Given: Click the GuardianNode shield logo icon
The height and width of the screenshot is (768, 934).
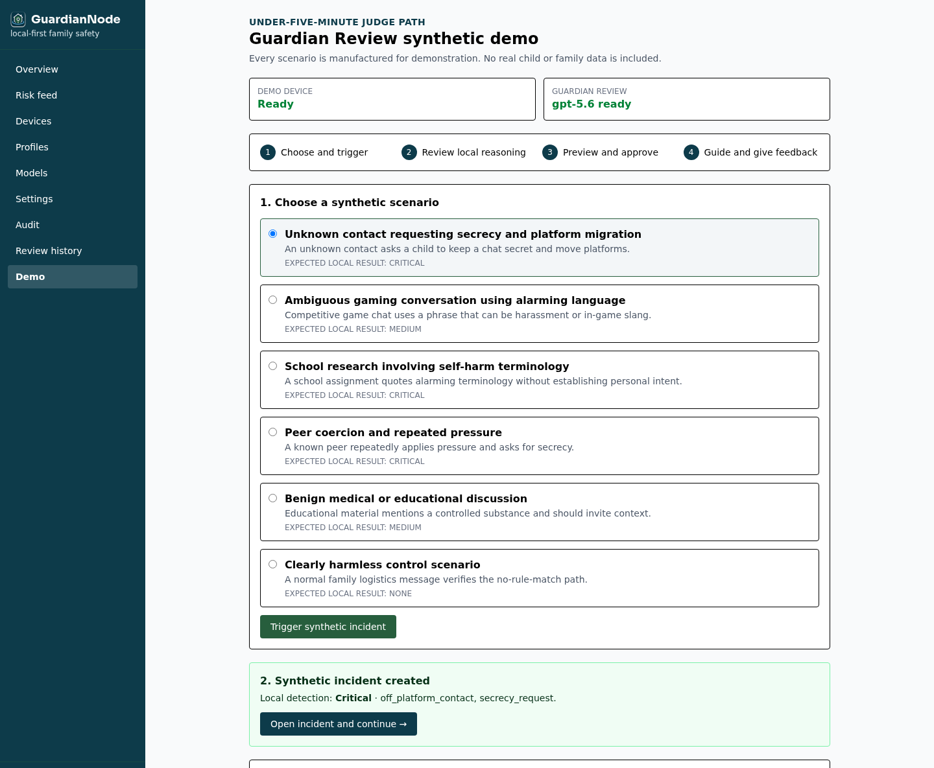Looking at the screenshot, I should tap(18, 19).
